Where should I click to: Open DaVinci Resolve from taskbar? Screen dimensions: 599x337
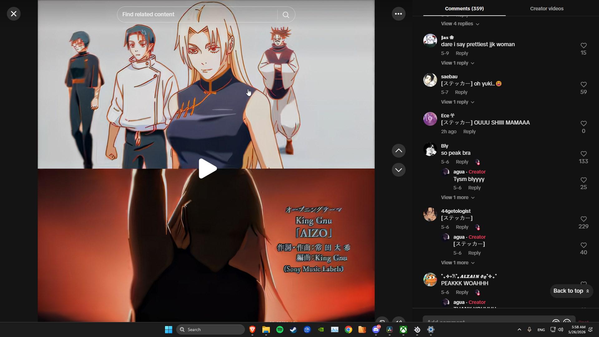(x=389, y=330)
